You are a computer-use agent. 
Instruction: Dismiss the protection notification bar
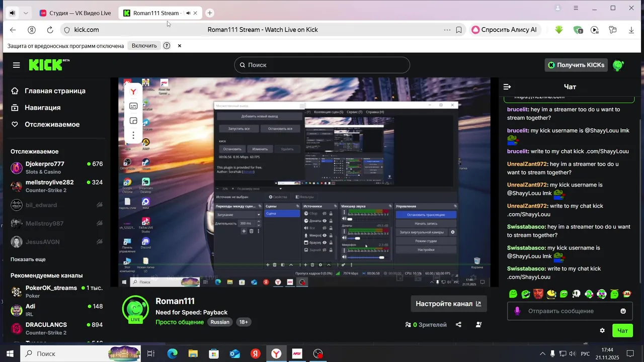tap(179, 46)
